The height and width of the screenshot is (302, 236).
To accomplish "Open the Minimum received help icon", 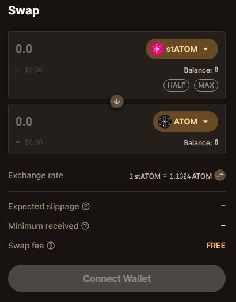I will (85, 226).
